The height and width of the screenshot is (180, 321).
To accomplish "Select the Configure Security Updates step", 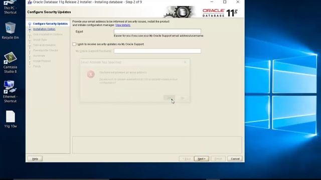I will point(50,23).
